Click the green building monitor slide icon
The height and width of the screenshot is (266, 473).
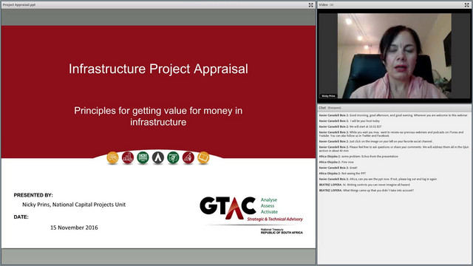(143, 157)
